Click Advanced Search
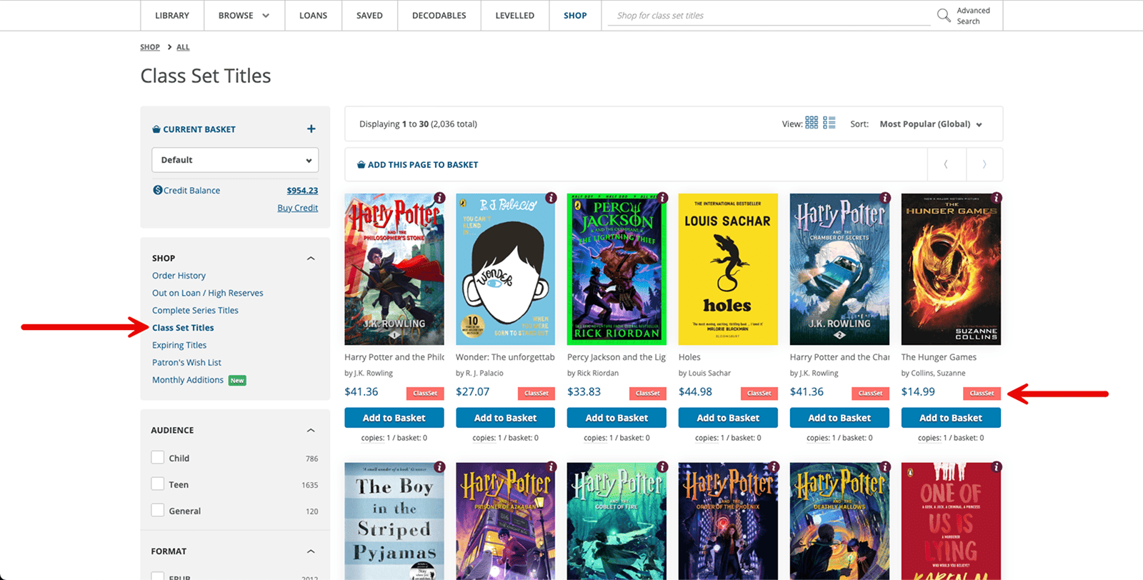The image size is (1143, 580). pos(973,16)
